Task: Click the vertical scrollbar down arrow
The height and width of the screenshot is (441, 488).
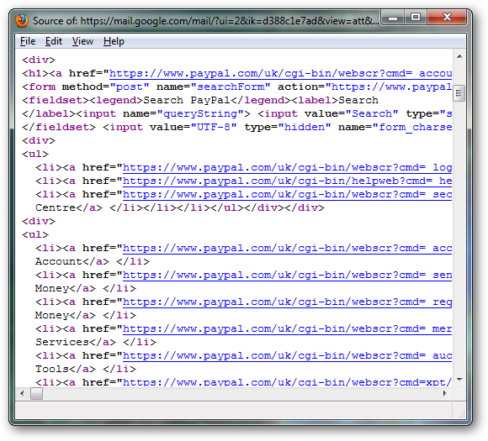Action: tap(459, 379)
